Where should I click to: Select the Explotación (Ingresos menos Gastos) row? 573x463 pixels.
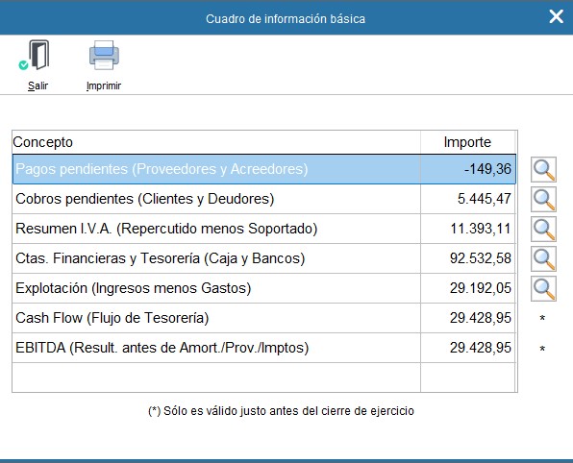pos(263,288)
